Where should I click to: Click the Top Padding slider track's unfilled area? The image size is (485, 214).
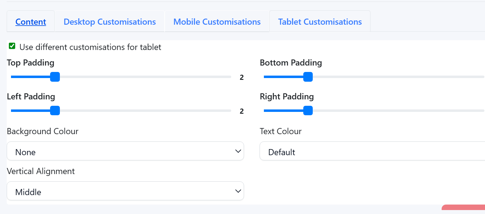pyautogui.click(x=147, y=77)
